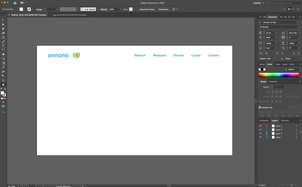Target Layer 1 using circle indicator

[296, 137]
